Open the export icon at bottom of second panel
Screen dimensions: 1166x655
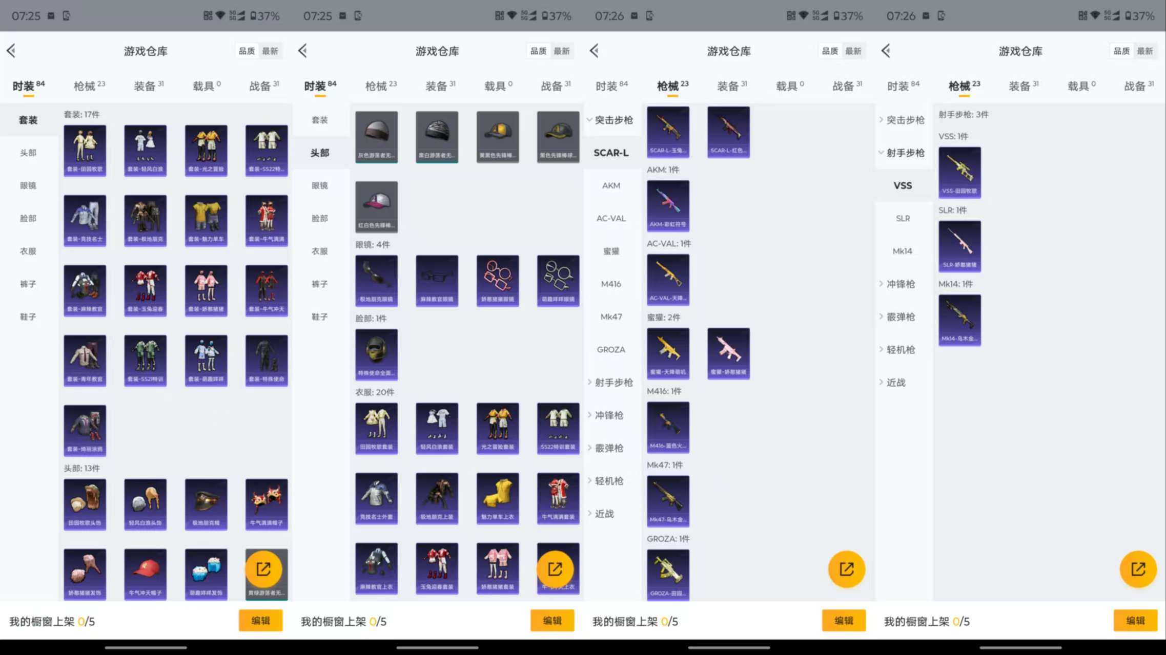click(x=557, y=569)
